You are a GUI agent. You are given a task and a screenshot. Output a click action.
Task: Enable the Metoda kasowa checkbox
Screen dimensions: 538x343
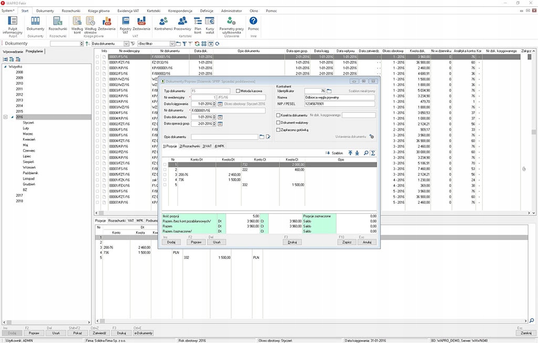238,91
